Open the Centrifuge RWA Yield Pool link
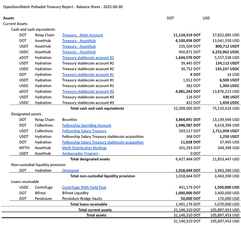This screenshot has width=241, height=226. coord(84,187)
